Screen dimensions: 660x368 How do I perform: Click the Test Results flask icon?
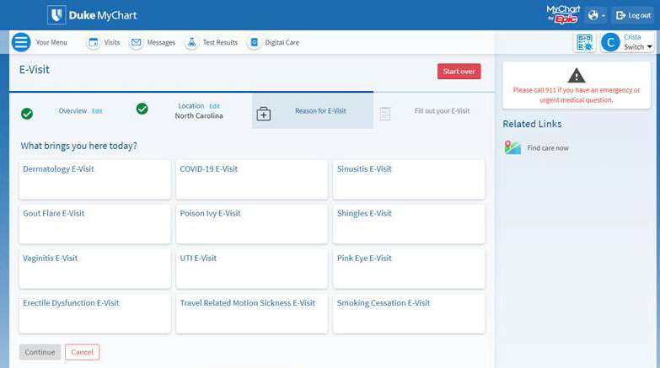[x=192, y=42]
